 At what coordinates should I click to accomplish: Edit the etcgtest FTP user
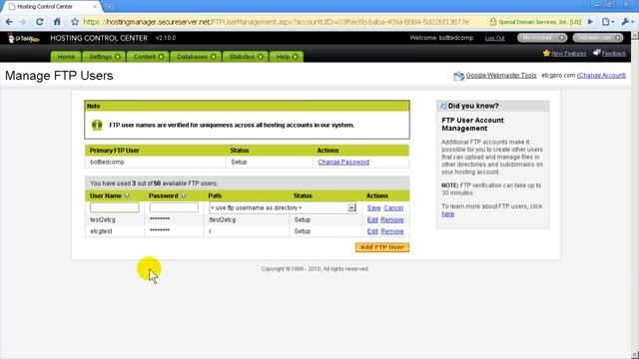(x=372, y=231)
